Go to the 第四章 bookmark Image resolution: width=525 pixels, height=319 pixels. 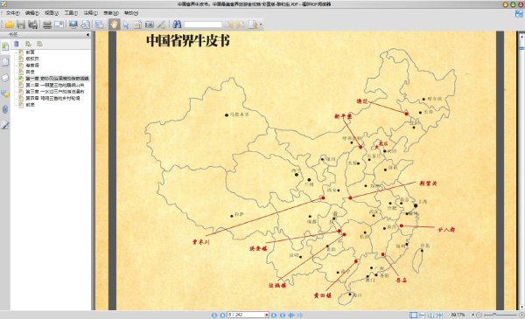(x=52, y=98)
